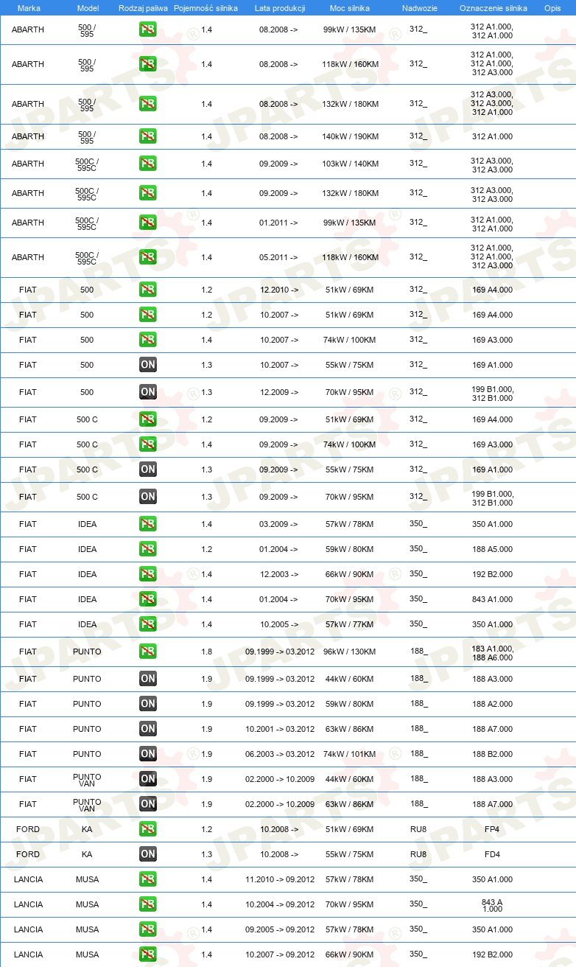The image size is (576, 967).
Task: Click the Lata produkcji column header
Action: (x=279, y=8)
